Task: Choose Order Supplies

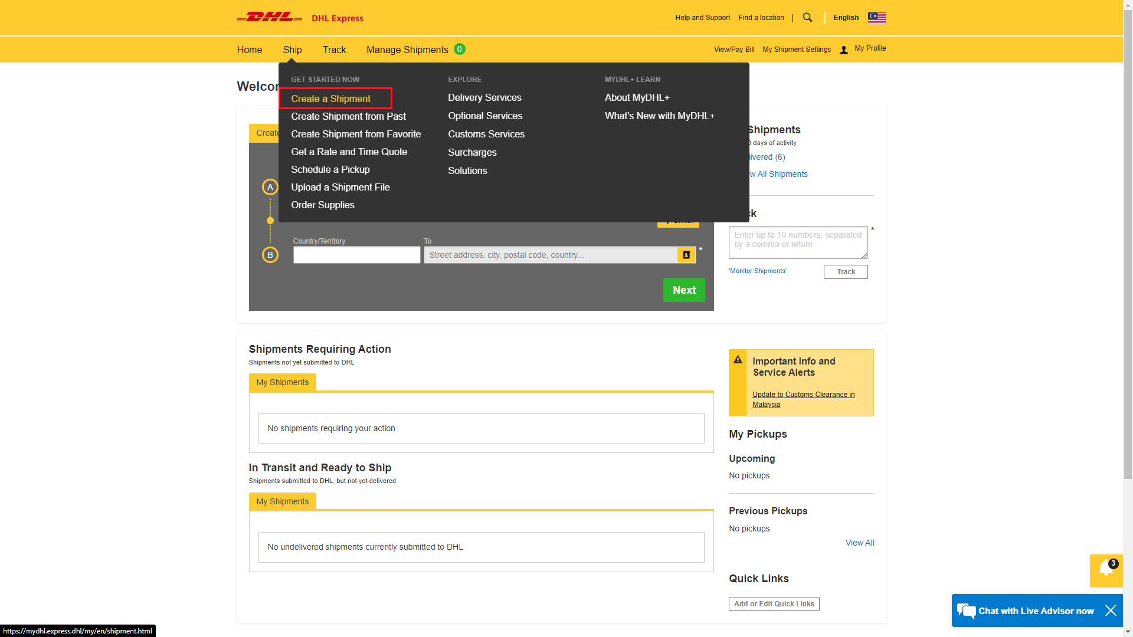Action: pyautogui.click(x=323, y=205)
